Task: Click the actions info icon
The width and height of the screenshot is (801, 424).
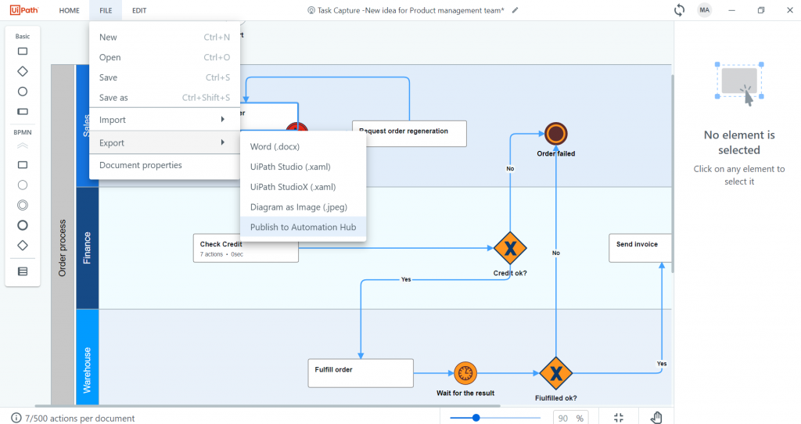Action: pos(16,418)
